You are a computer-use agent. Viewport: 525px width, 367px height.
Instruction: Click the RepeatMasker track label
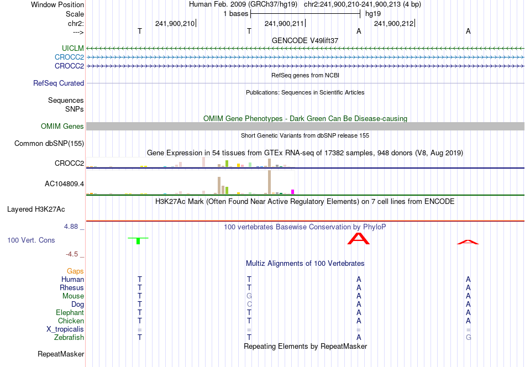tap(61, 354)
